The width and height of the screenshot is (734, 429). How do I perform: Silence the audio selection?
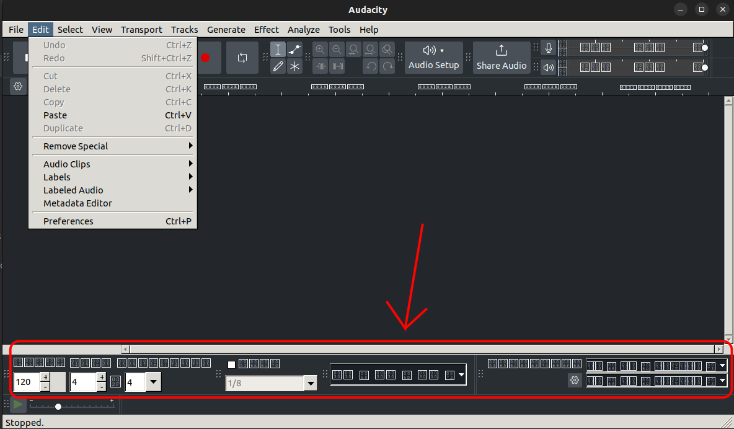tap(337, 66)
